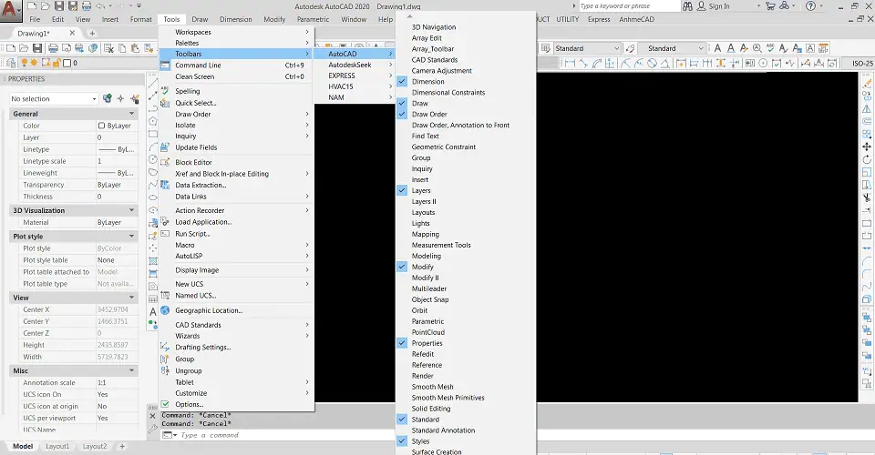Collapse the General section in Properties
The width and height of the screenshot is (875, 455).
(x=131, y=114)
